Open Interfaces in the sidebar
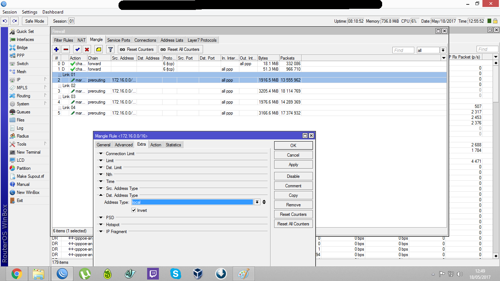The width and height of the screenshot is (500, 281). click(x=25, y=40)
